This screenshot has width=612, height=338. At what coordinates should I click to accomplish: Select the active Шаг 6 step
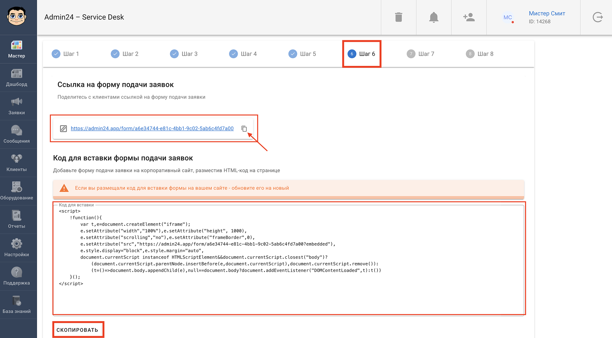(361, 54)
